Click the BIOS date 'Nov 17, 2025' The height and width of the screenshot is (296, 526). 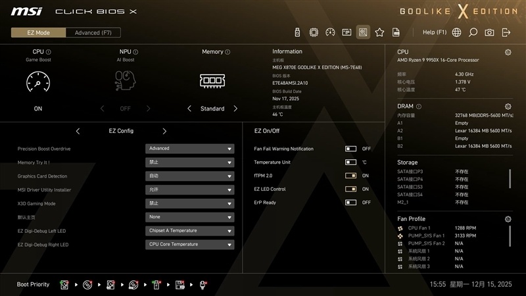pos(285,99)
